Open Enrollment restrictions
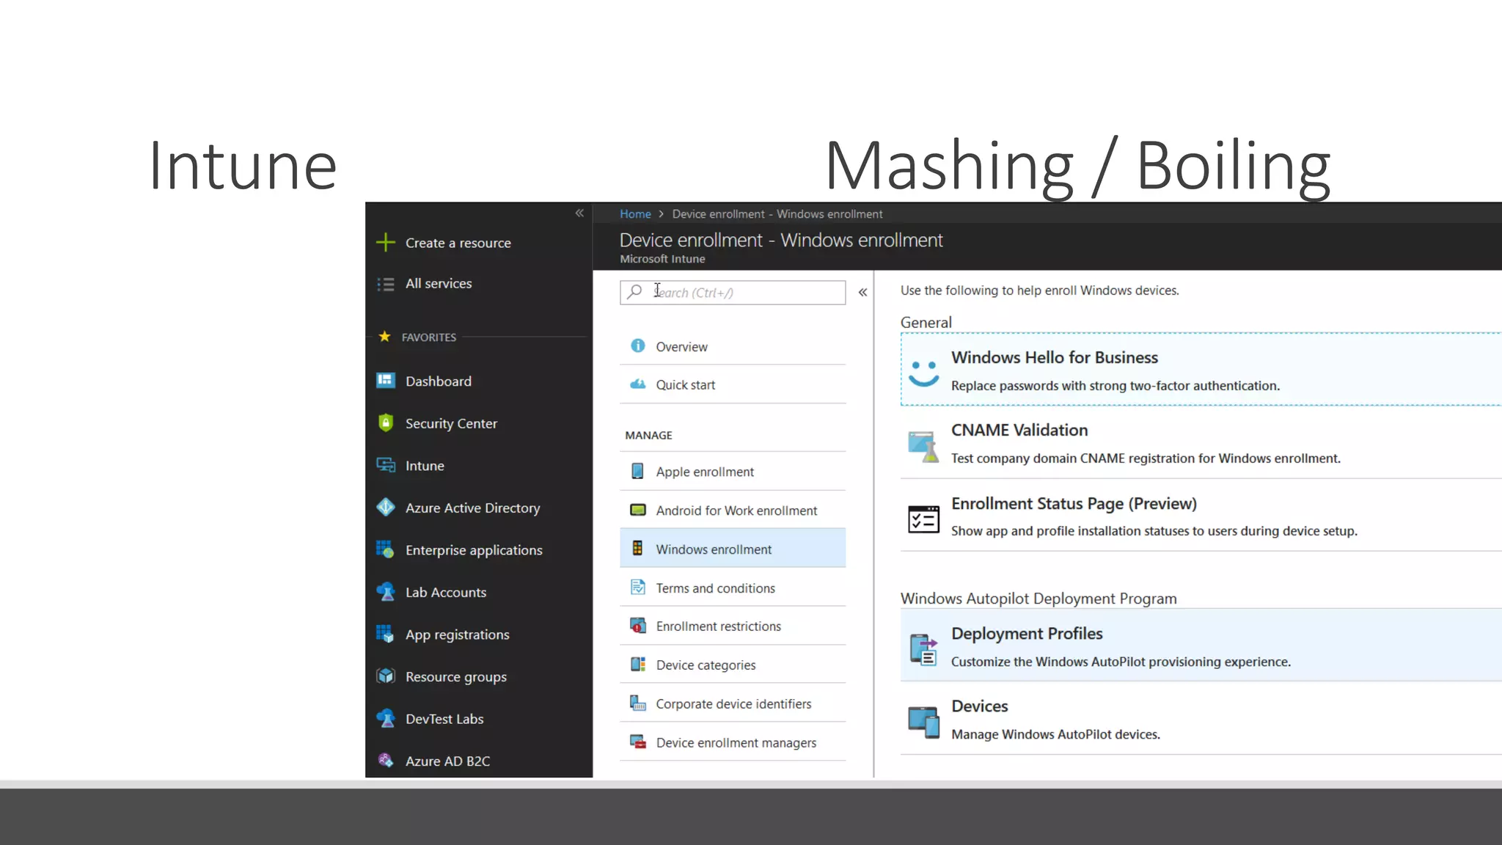This screenshot has width=1502, height=845. point(733,626)
